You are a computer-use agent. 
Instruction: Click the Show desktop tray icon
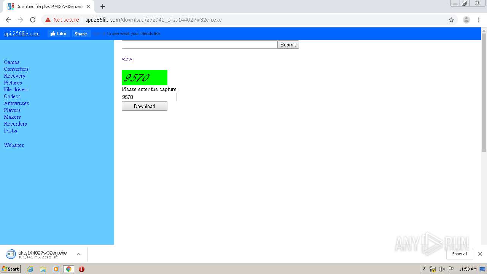482,269
